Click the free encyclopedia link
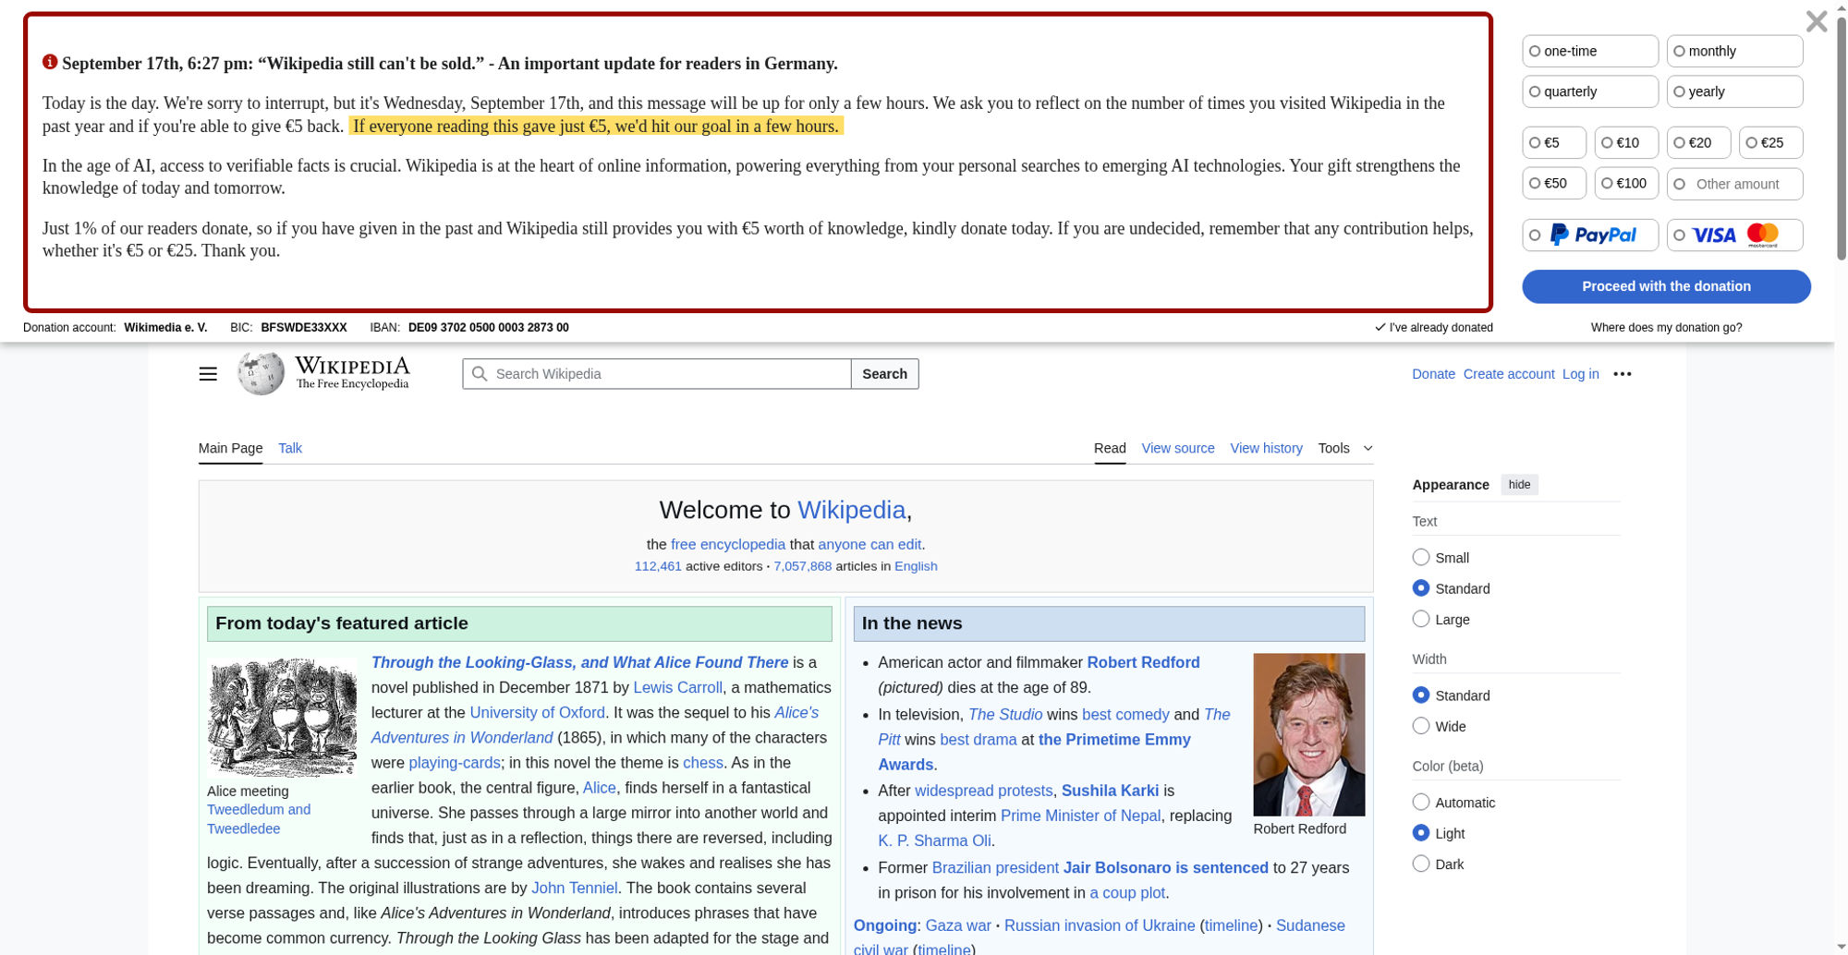Screen dimensions: 1848x955 (728, 545)
